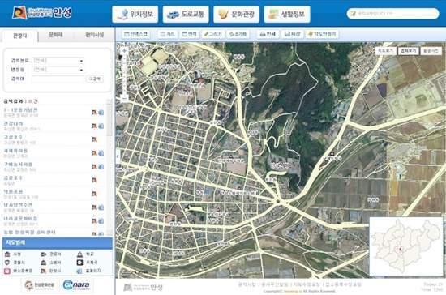Image resolution: width=446 pixels, height=295 pixels.
Task: Focus the top-right site search field
Action: click(392, 13)
